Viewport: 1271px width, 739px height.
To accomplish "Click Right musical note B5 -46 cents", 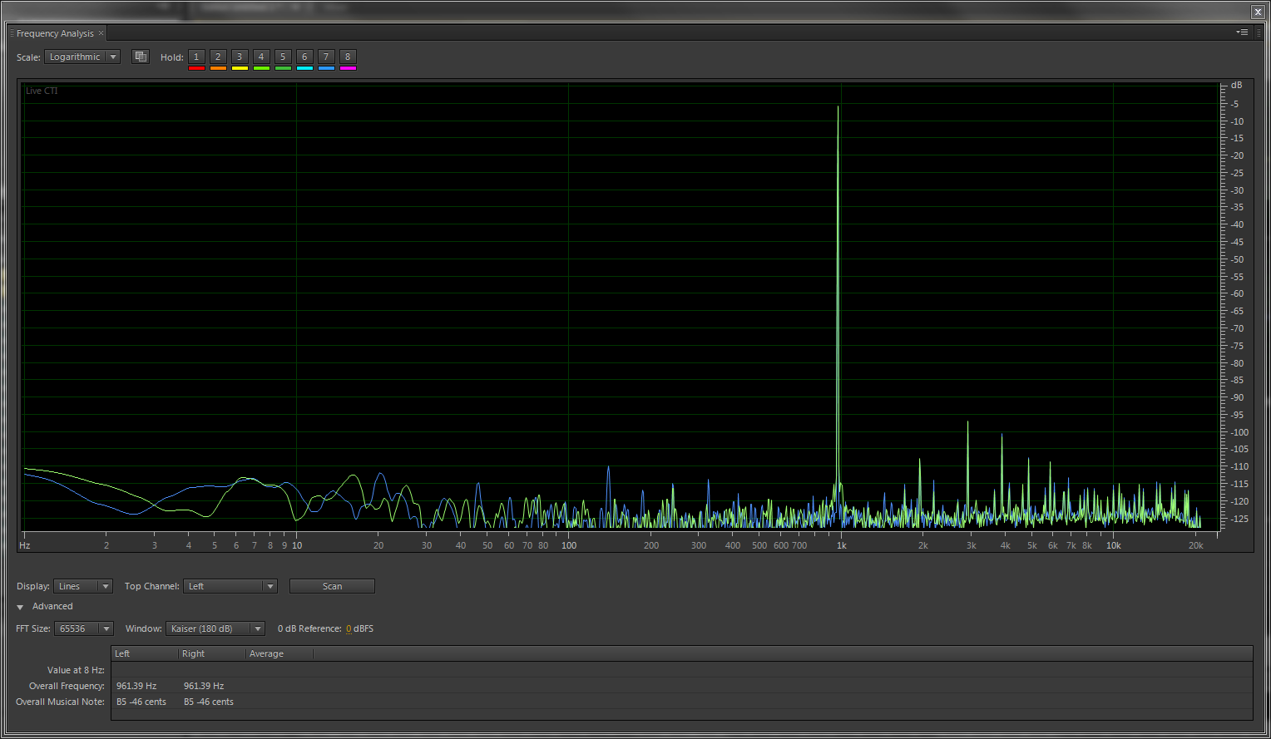I will click(209, 702).
